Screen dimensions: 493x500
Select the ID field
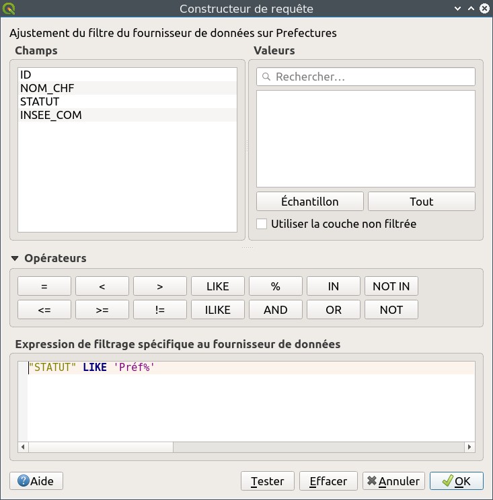[x=127, y=75]
